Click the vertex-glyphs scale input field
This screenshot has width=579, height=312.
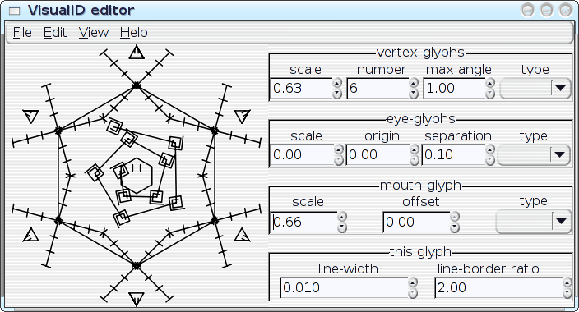point(301,89)
